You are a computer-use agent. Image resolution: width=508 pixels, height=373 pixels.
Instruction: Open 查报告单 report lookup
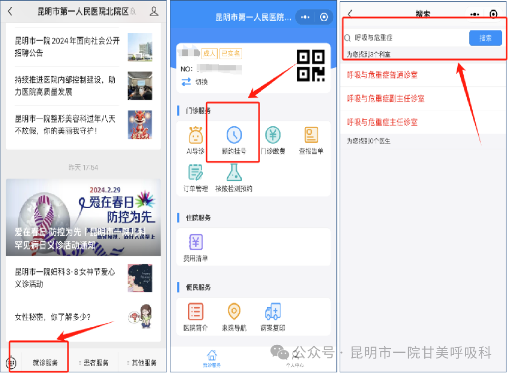click(x=311, y=140)
